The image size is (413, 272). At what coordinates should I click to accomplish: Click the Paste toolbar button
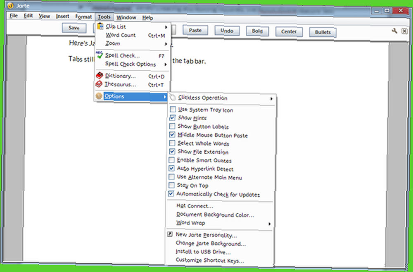coord(195,30)
